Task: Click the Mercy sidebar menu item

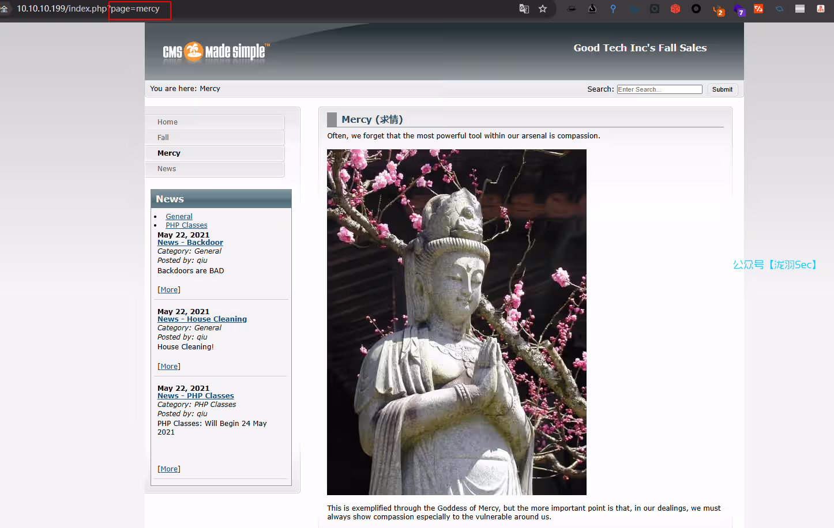Action: coord(169,153)
